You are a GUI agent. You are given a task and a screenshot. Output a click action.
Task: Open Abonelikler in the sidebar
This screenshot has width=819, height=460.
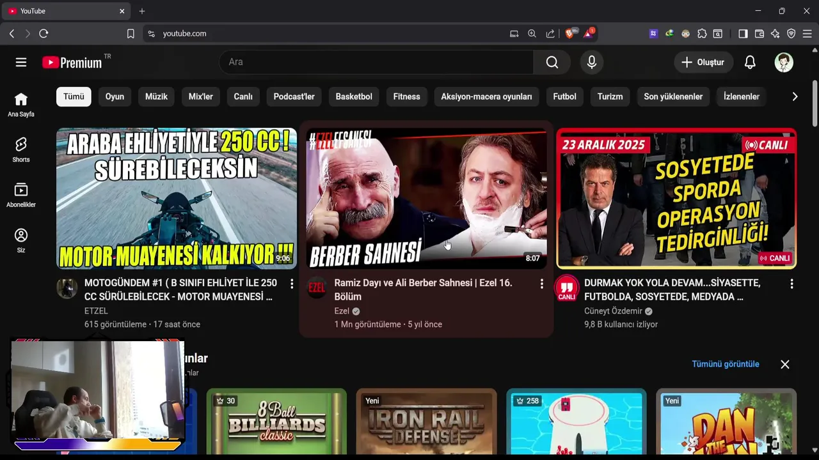pos(21,195)
